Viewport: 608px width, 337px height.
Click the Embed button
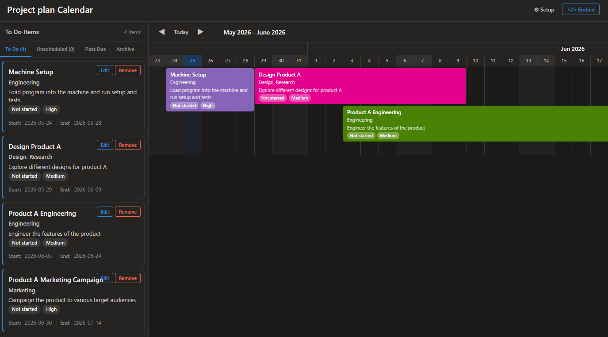[x=581, y=10]
